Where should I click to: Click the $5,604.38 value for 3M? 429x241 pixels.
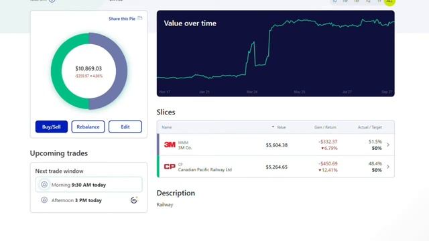[x=277, y=145]
